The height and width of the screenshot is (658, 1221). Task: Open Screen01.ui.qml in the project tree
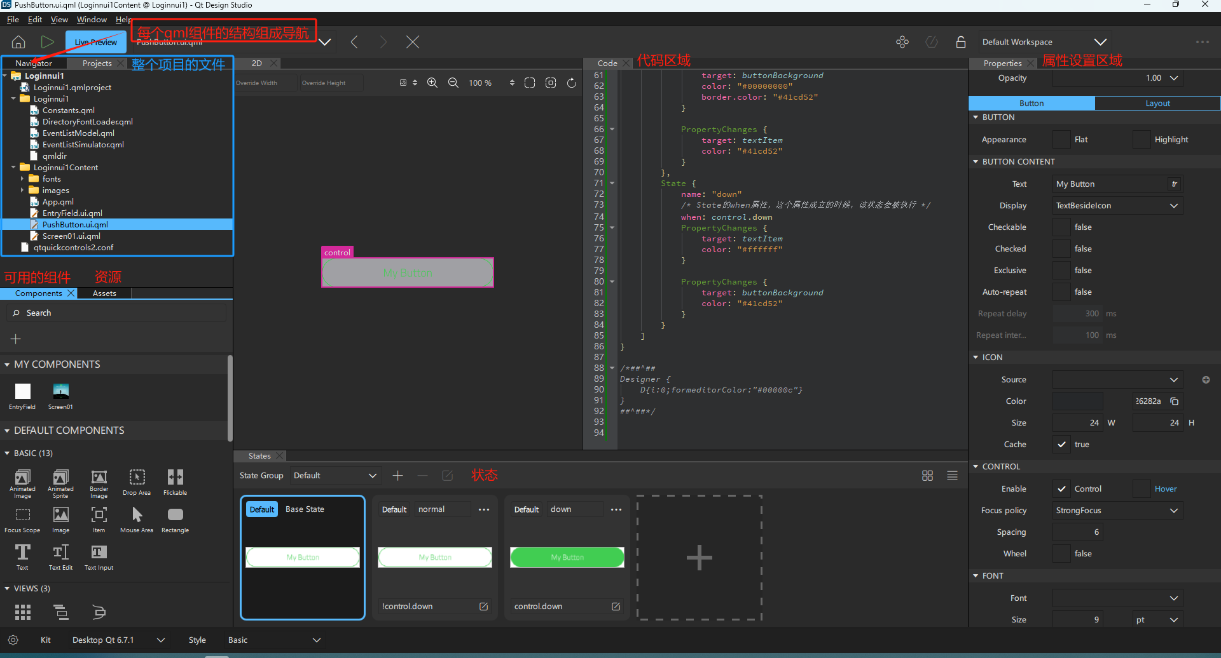click(x=71, y=236)
